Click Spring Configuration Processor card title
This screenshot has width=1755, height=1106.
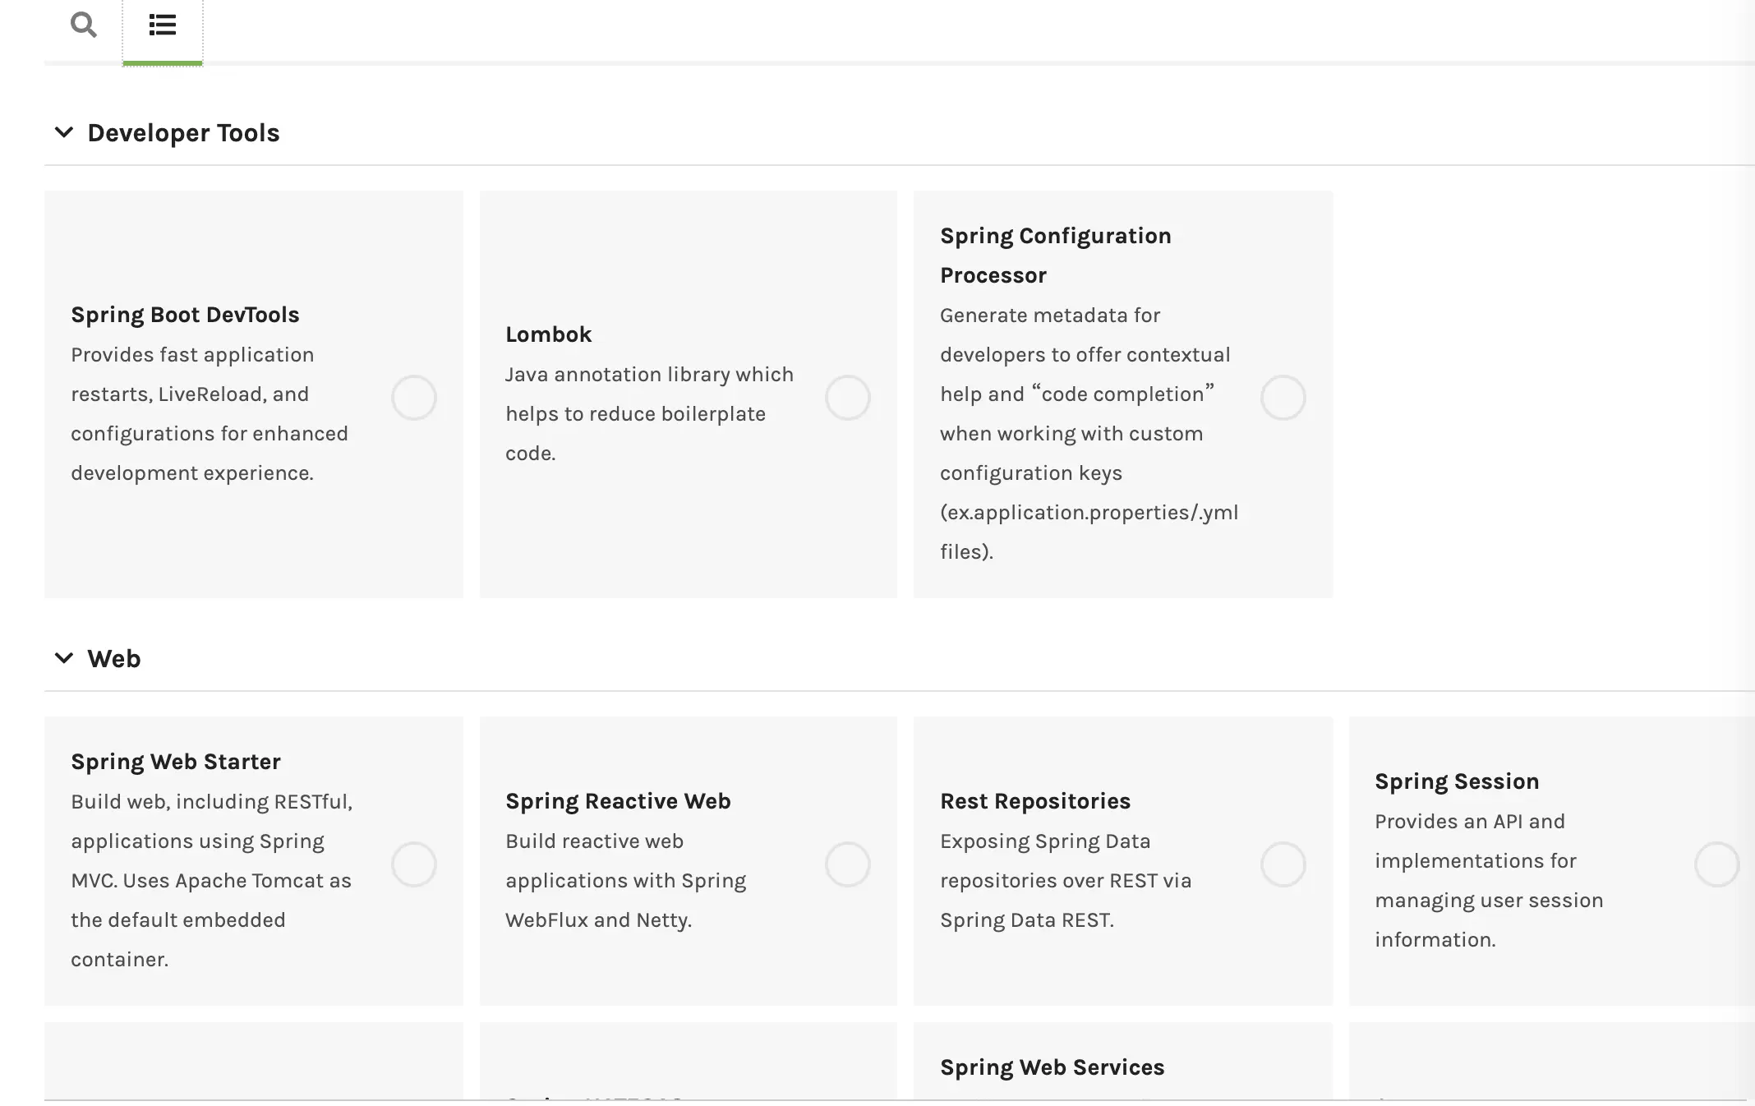1055,255
